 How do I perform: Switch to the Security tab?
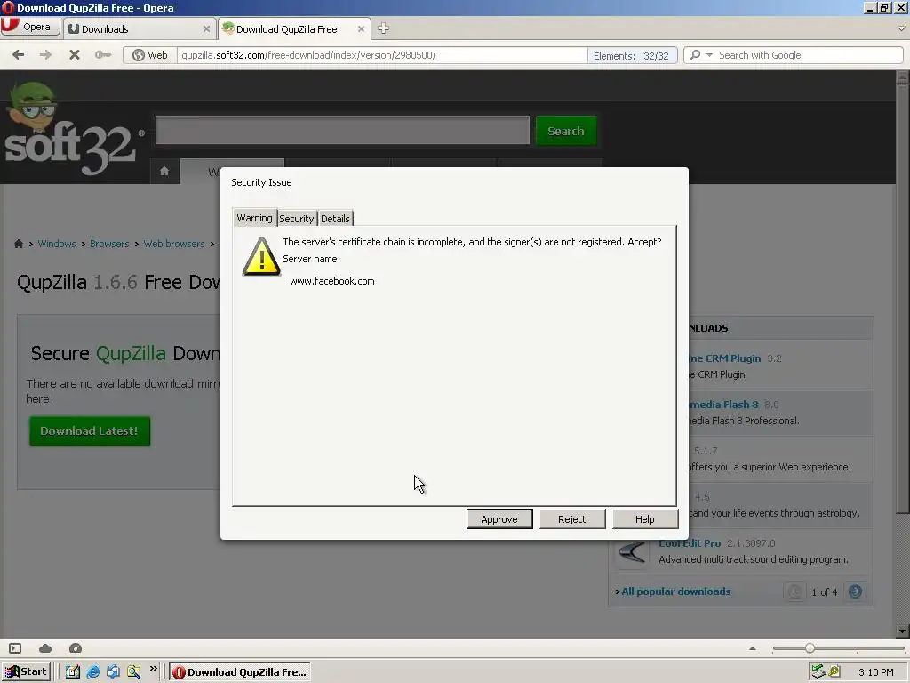(297, 219)
